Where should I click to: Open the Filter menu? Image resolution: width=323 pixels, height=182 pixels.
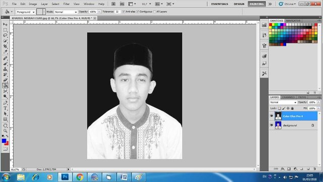[x=66, y=4]
